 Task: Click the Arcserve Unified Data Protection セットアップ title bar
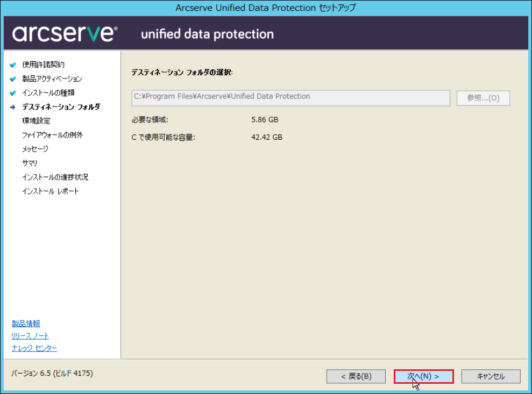[x=266, y=8]
